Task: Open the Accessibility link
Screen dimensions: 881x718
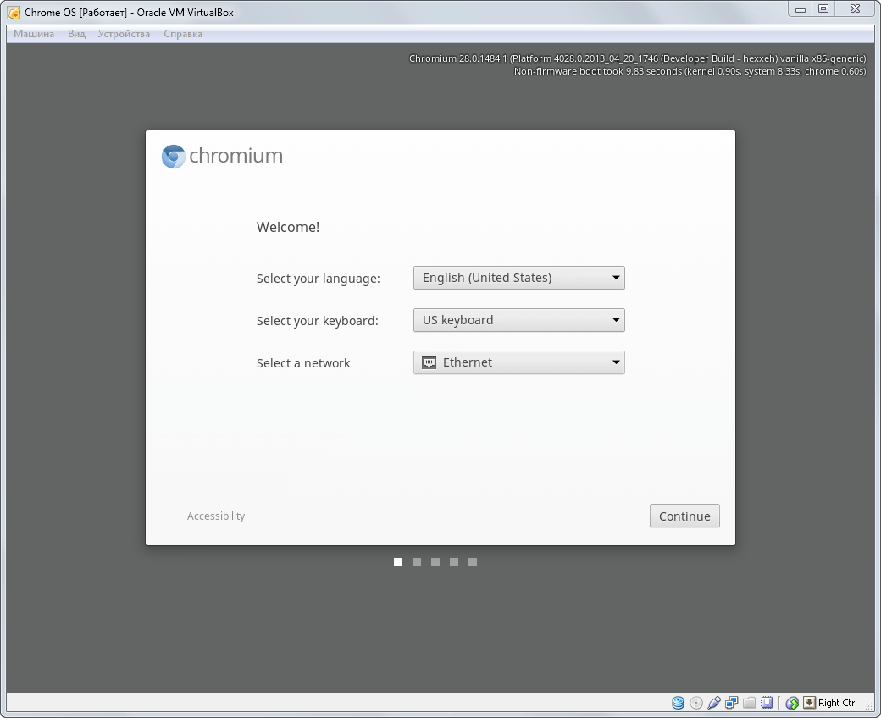Action: [216, 516]
